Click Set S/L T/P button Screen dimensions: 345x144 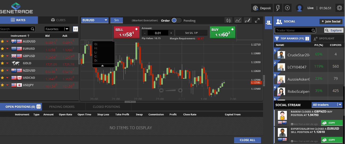tap(192, 33)
